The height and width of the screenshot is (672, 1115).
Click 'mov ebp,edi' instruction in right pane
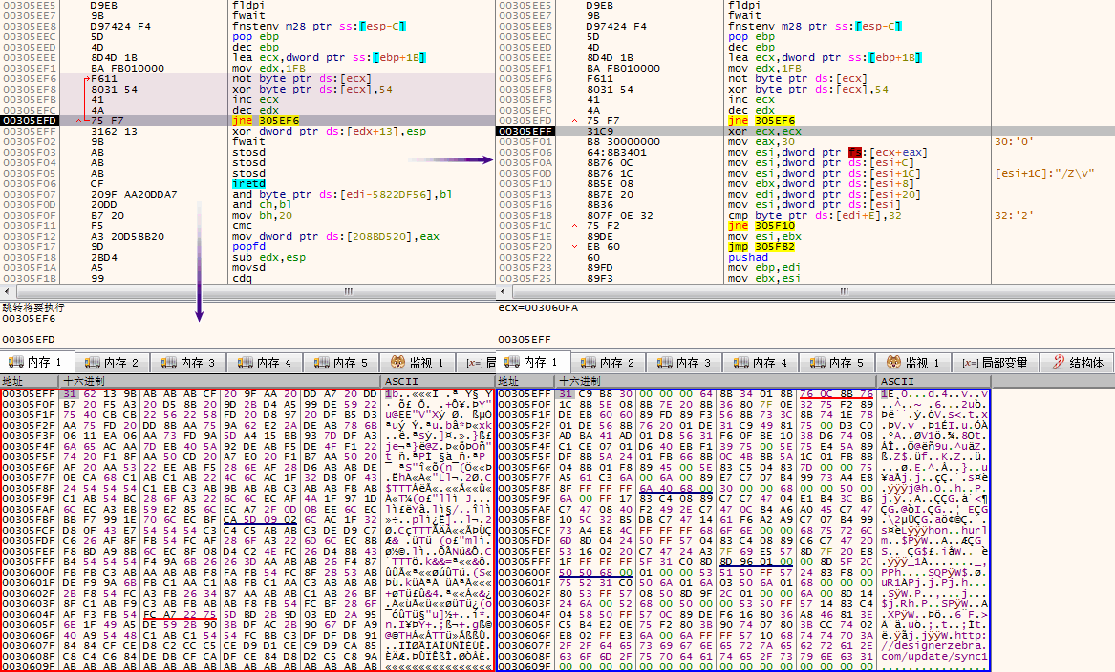764,268
